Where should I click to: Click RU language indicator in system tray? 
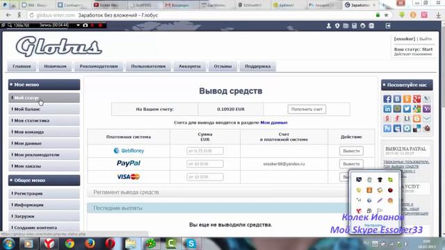tap(366, 243)
